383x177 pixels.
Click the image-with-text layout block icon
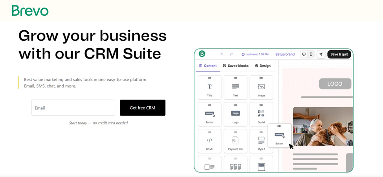(210, 167)
